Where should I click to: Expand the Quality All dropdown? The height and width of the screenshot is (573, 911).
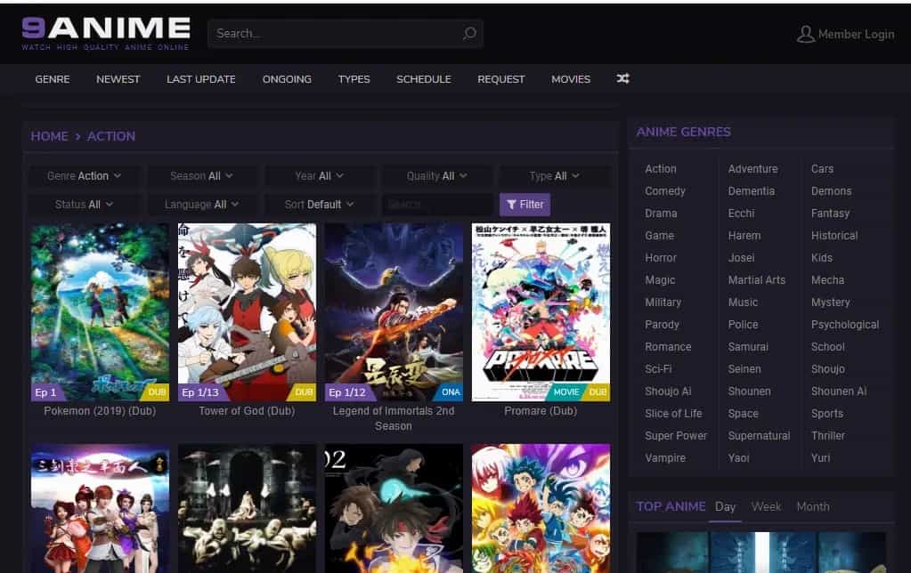tap(437, 176)
